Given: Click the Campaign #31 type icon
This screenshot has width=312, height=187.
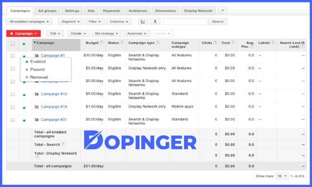Looking at the screenshot, I should click(37, 120).
